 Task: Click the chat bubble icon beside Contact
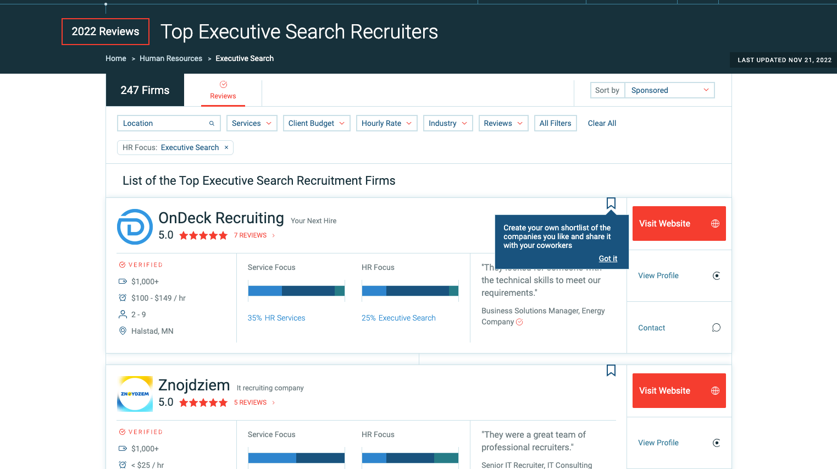716,327
